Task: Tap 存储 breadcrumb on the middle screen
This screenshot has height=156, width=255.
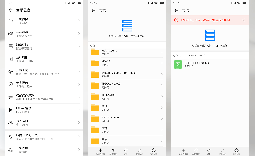Action: coord(93,46)
